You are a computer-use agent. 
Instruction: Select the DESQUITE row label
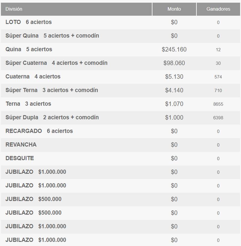[20, 158]
